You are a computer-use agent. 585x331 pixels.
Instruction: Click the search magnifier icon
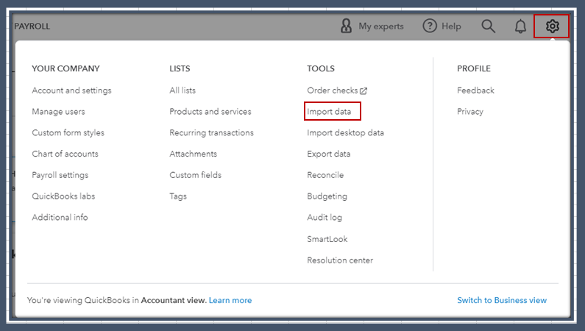coord(488,26)
